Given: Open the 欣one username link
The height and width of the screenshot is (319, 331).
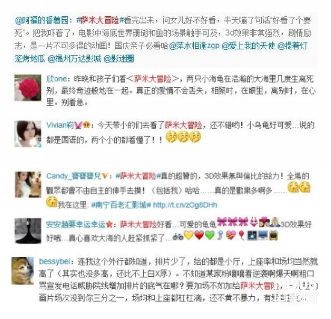Looking at the screenshot, I should tap(57, 79).
